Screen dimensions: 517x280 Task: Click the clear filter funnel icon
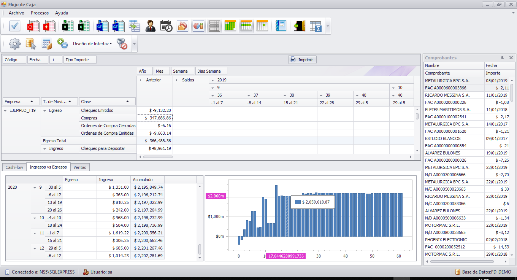click(x=122, y=44)
